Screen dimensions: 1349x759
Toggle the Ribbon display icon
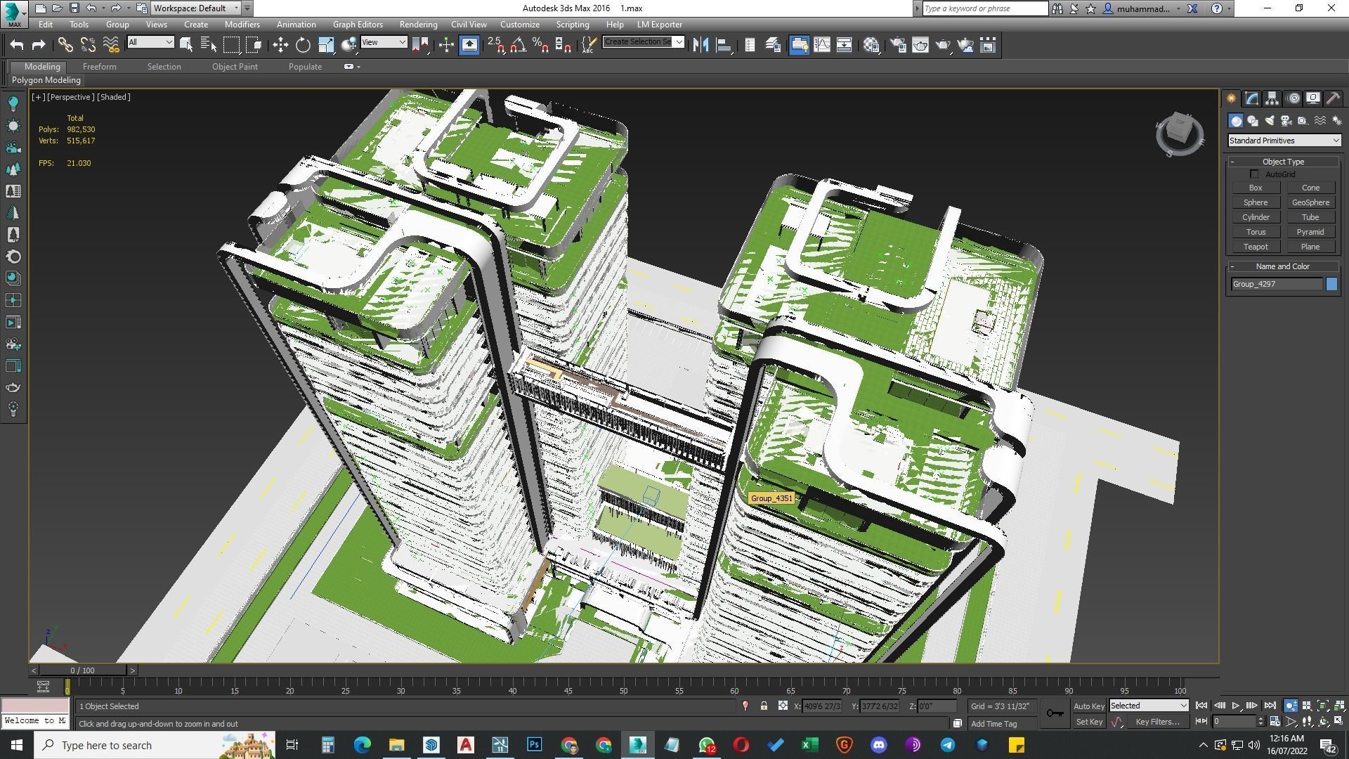point(800,45)
